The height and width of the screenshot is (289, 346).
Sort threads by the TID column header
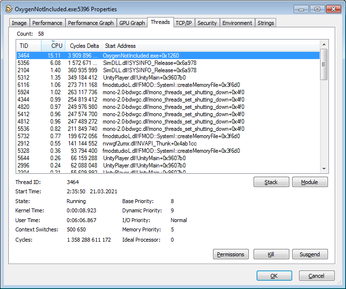click(x=29, y=45)
